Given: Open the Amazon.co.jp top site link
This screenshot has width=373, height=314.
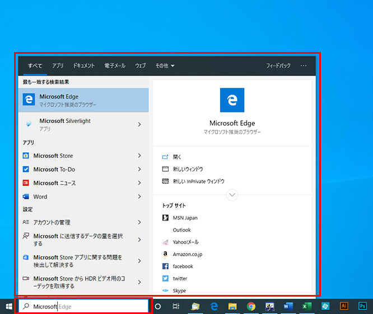Looking at the screenshot, I should [x=188, y=254].
